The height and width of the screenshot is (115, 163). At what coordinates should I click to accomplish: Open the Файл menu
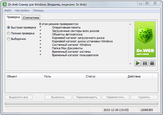coord(8,10)
